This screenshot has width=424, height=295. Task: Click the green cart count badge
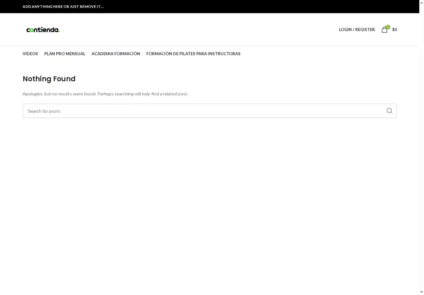(388, 27)
